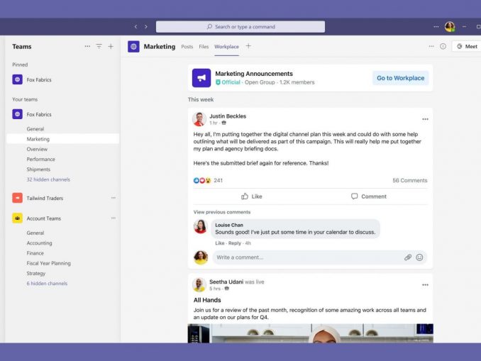Open View previous comments link
This screenshot has height=361, width=481.
222,212
